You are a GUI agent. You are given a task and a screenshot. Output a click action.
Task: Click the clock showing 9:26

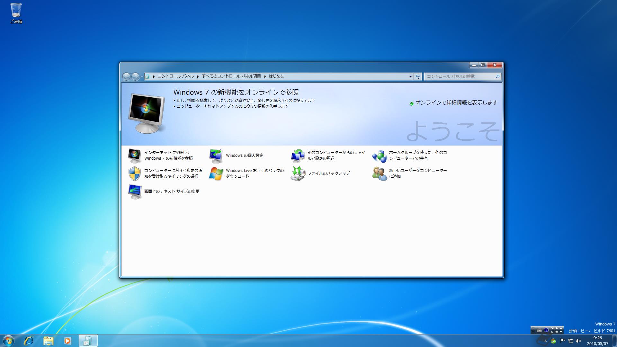tap(597, 341)
